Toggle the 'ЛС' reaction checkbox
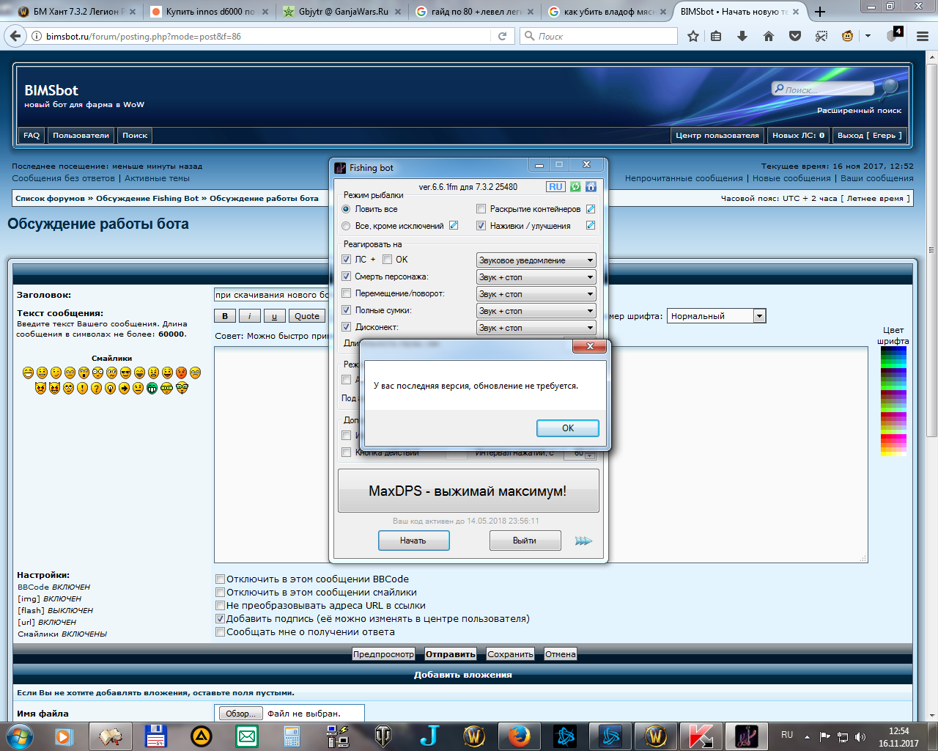 (347, 260)
